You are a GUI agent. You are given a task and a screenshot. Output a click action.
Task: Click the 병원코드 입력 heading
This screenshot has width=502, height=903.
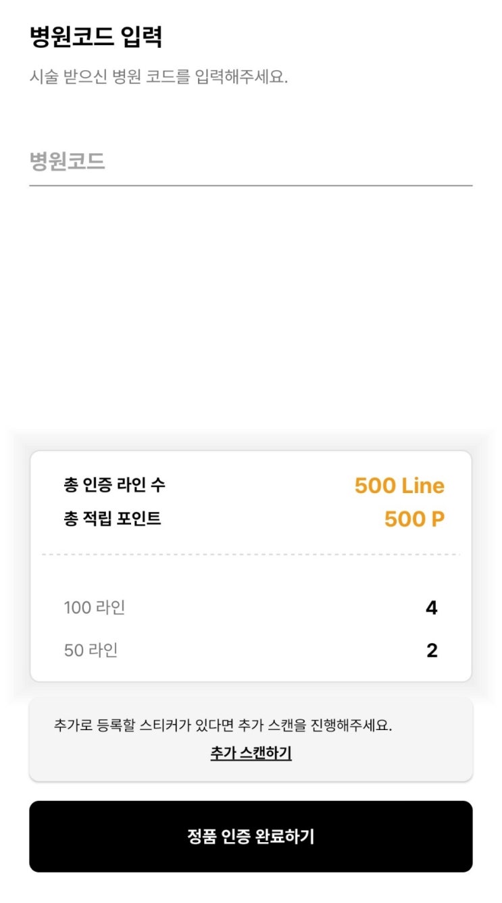click(x=96, y=36)
